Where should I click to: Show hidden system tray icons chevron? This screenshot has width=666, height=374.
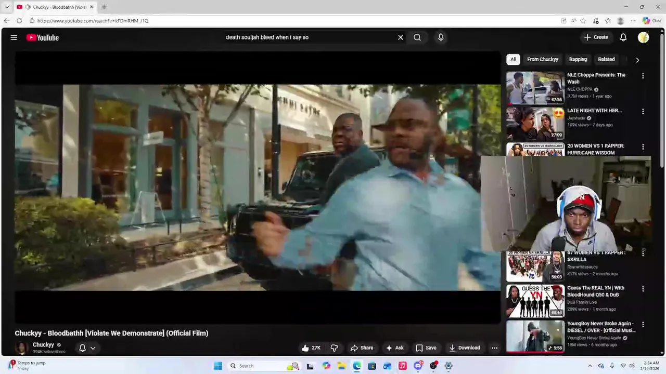tap(590, 366)
